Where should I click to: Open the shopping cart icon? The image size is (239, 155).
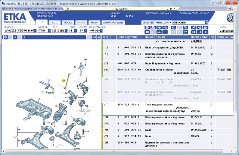point(185,32)
